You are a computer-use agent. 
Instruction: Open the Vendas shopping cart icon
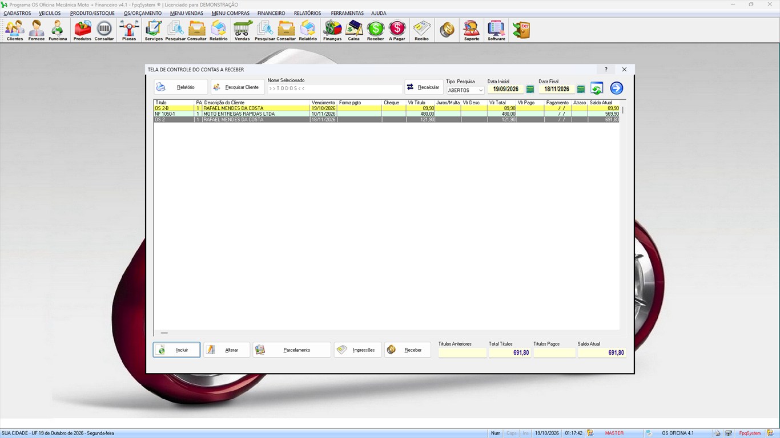click(242, 30)
